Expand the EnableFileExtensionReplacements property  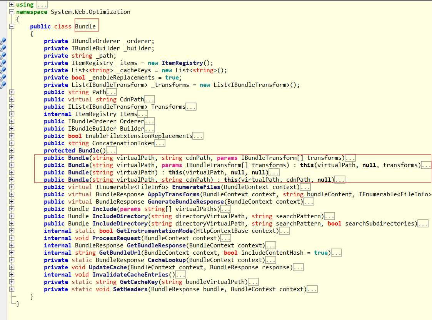pyautogui.click(x=12, y=136)
